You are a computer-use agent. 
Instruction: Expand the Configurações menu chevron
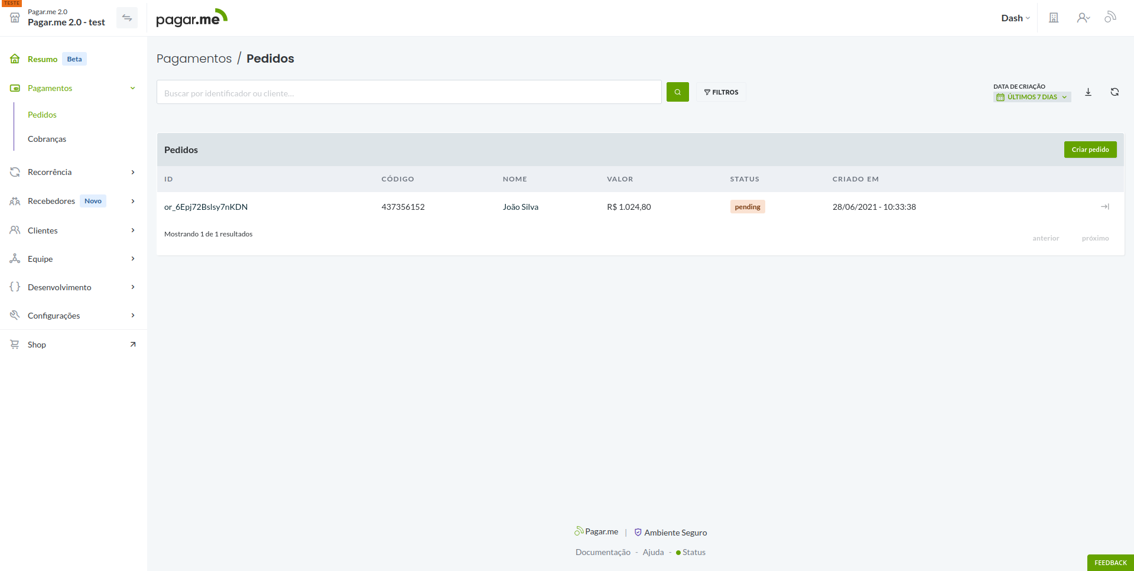(x=133, y=316)
